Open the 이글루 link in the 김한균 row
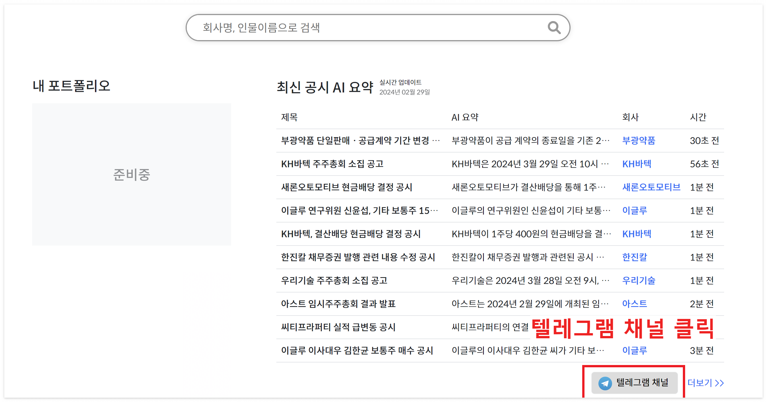This screenshot has height=402, width=767. pos(635,351)
